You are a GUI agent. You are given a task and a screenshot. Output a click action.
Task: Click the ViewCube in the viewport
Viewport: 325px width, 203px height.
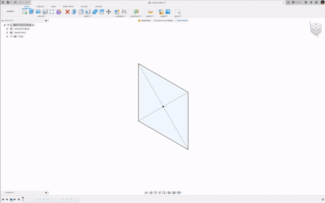pyautogui.click(x=316, y=29)
